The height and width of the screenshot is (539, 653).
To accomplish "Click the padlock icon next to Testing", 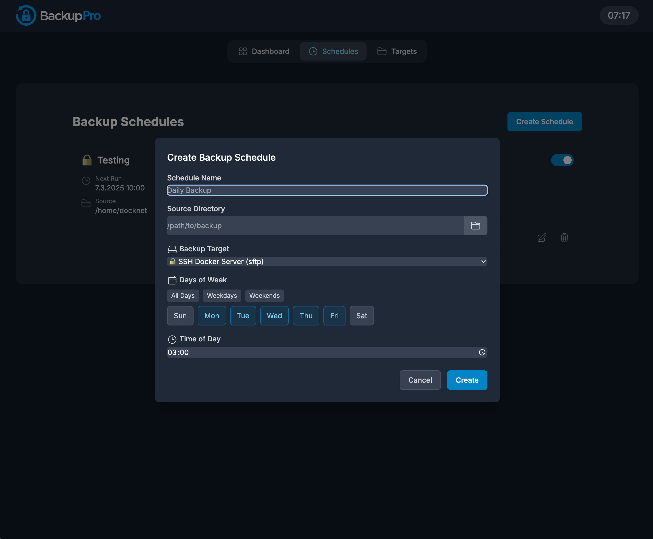I will pos(87,160).
